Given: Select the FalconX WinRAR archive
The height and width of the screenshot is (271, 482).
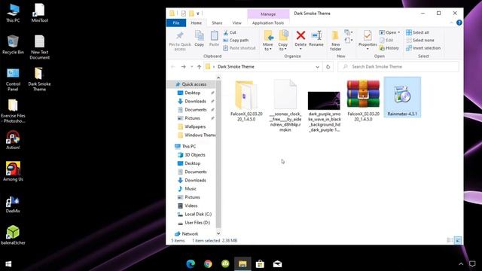Looking at the screenshot, I should (363, 101).
